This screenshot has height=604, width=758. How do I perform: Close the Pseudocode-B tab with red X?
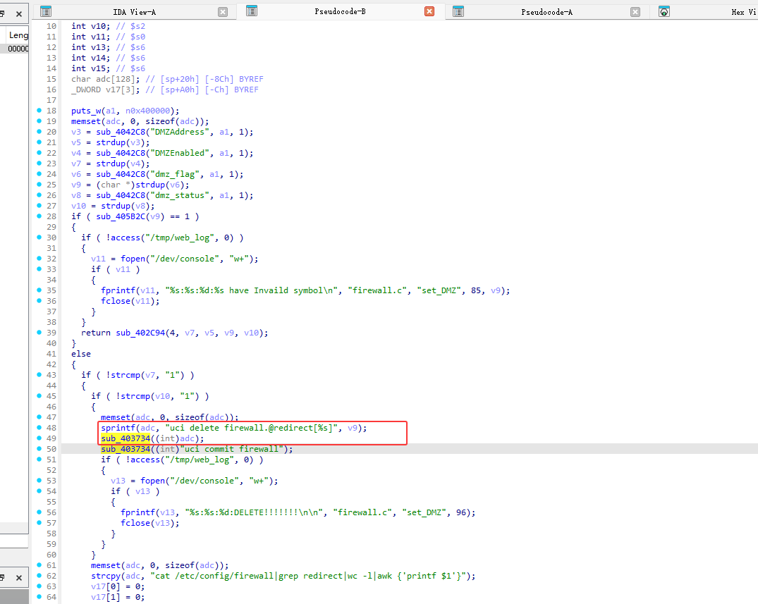click(x=429, y=11)
